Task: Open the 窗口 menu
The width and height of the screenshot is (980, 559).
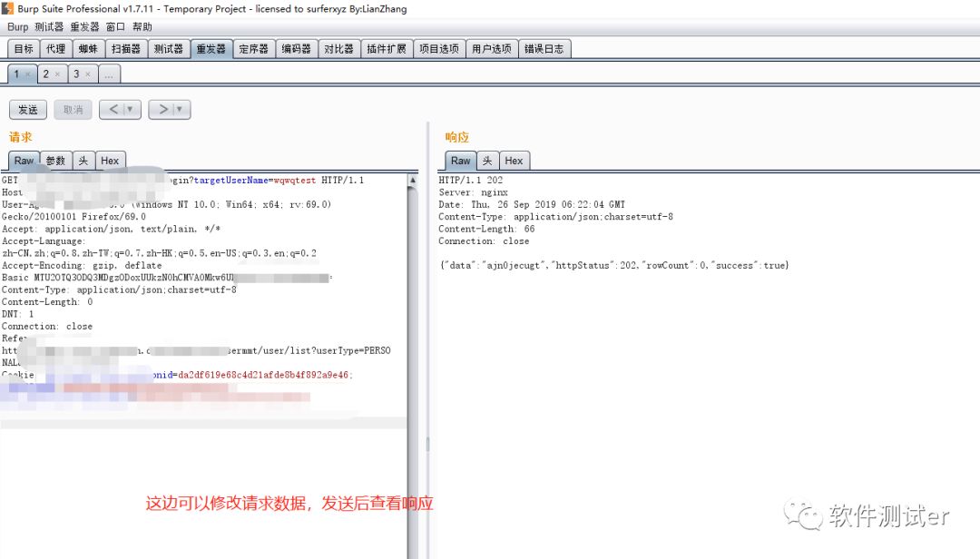Action: coord(115,27)
